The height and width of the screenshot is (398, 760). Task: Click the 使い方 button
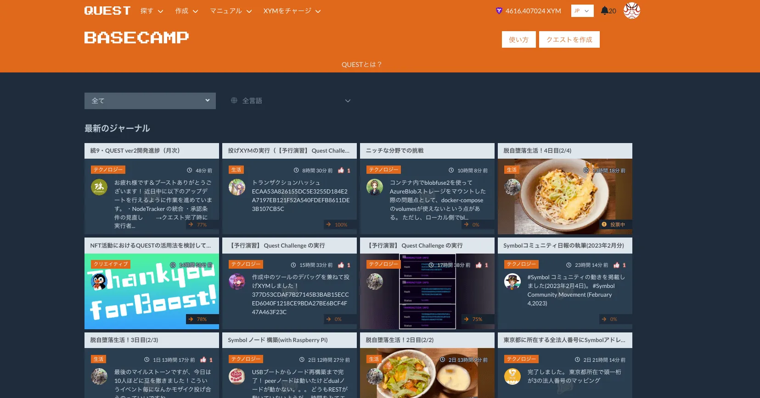point(518,39)
